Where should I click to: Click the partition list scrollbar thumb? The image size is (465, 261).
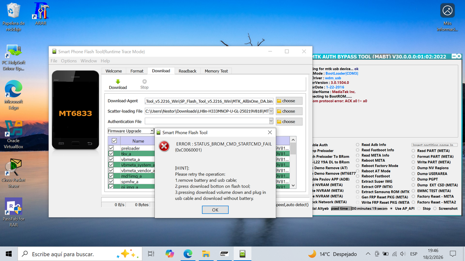click(x=293, y=148)
